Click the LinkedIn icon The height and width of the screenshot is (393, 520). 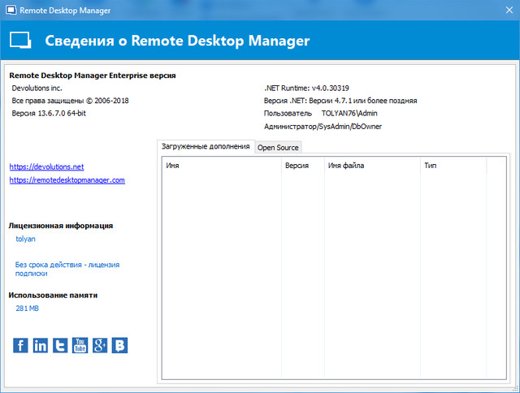(x=41, y=345)
